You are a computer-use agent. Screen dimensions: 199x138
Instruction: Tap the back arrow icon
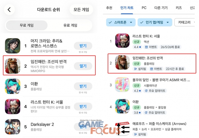[9, 10]
